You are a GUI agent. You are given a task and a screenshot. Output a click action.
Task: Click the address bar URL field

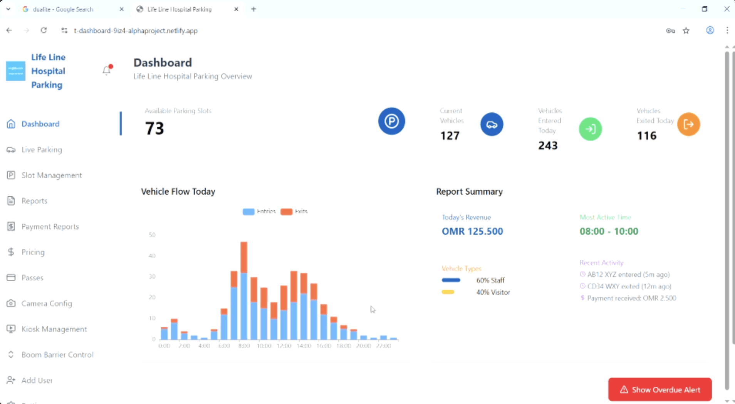tap(136, 30)
